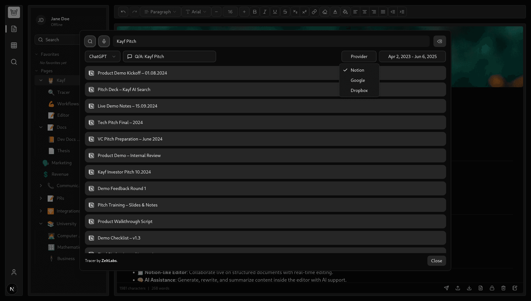Align text right
Screen dimensions: 531x301
click(x=374, y=12)
